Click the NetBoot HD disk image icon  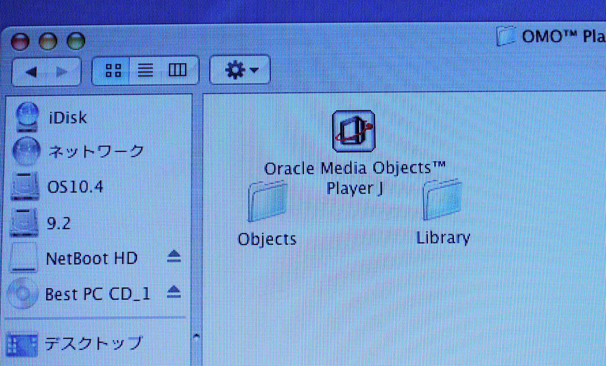point(23,258)
